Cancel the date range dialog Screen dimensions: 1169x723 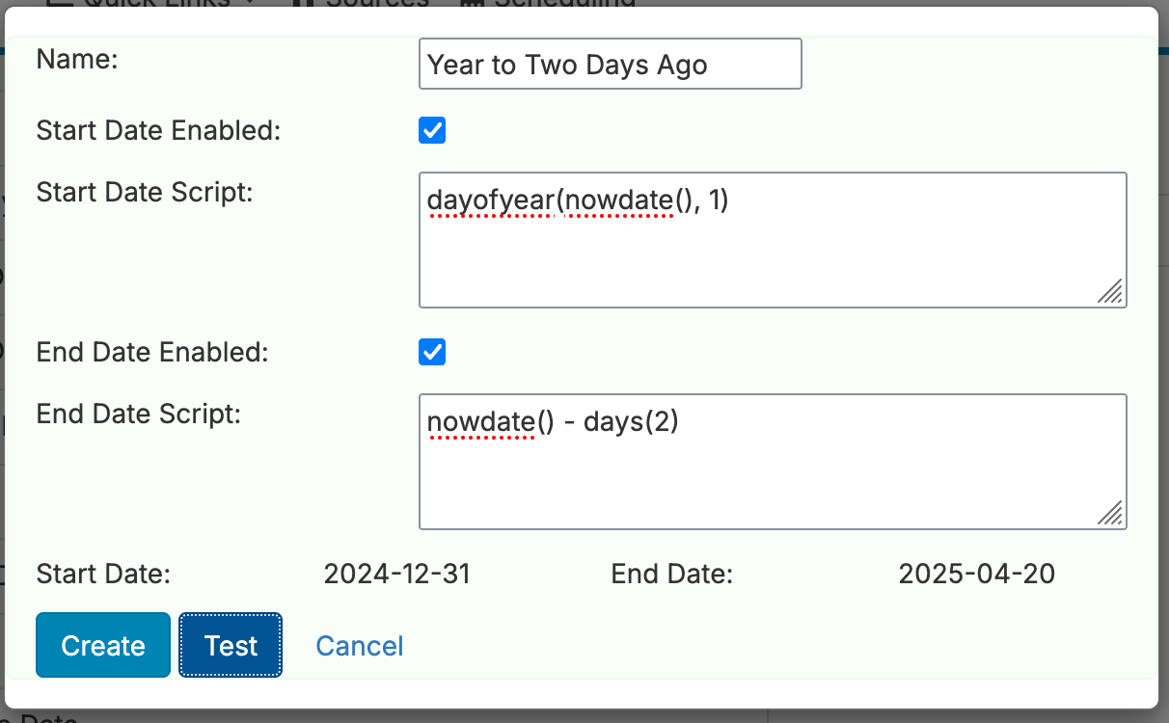pos(360,645)
